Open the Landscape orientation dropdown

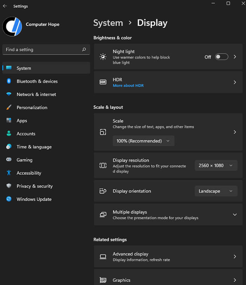click(216, 191)
